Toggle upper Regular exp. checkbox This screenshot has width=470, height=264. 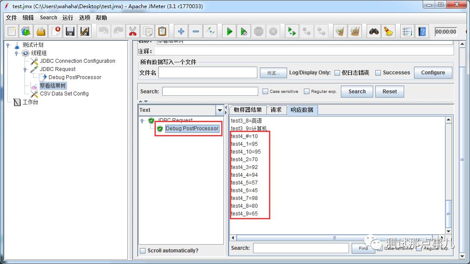point(306,91)
